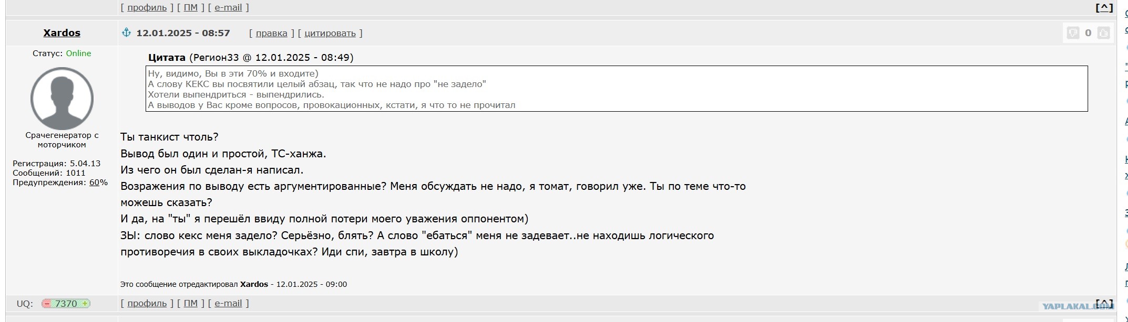Click the [^] link below Xardos's post
The image size is (1128, 322).
click(x=1104, y=304)
